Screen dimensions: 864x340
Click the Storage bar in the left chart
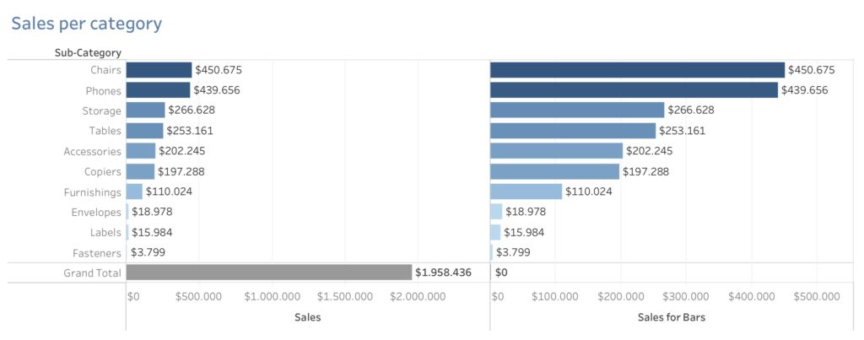point(145,111)
